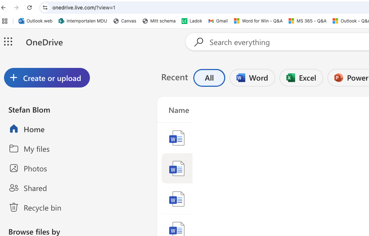The height and width of the screenshot is (236, 369).
Task: Click the Recycle bin trash icon
Action: [x=14, y=207]
